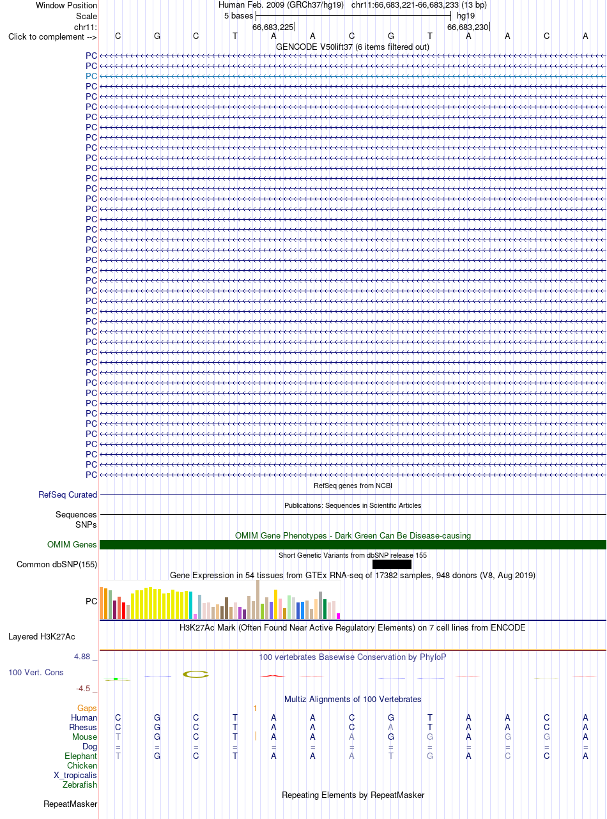Screen dimensions: 607x819
Task: Click the green bar in PhyloP conservation track
Action: coord(115,678)
